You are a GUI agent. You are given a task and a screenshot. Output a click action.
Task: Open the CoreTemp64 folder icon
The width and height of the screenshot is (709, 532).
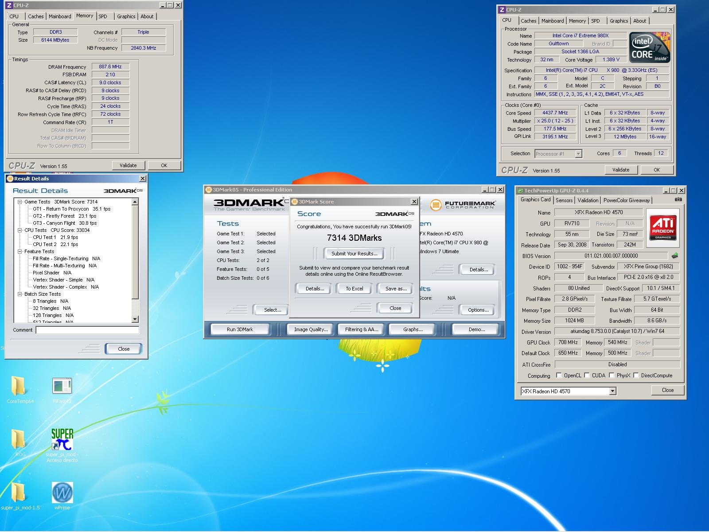coord(19,386)
